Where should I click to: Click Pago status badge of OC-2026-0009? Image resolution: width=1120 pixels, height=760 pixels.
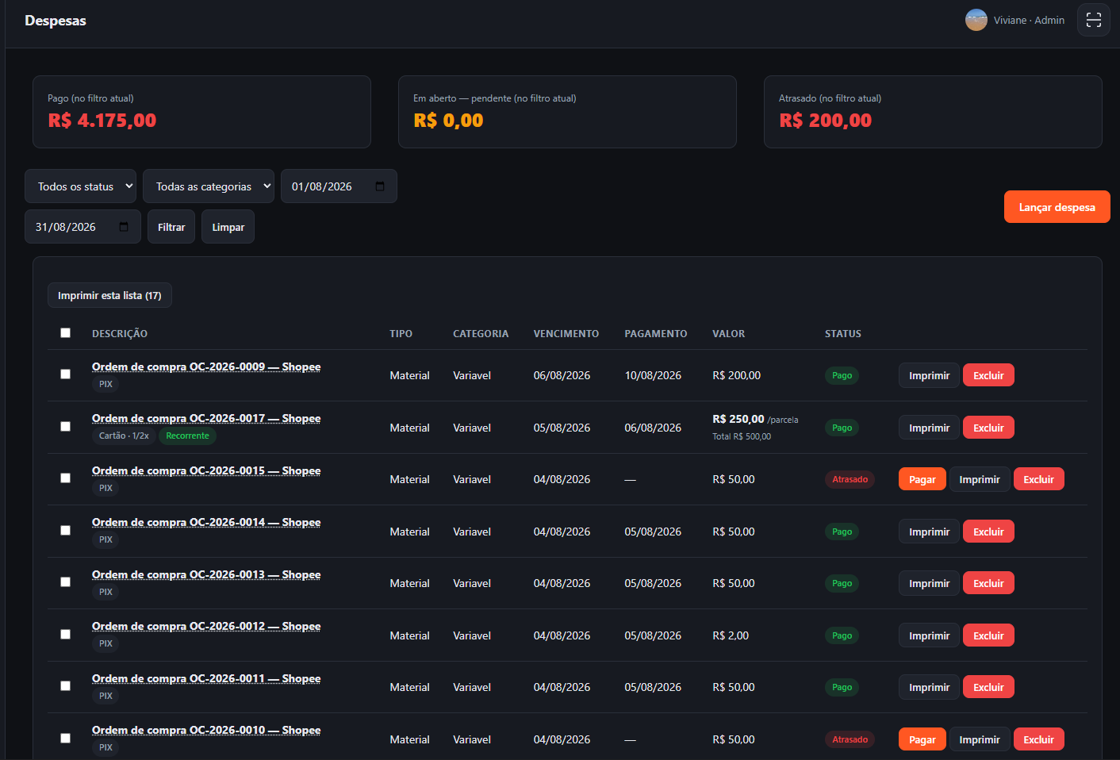point(842,375)
